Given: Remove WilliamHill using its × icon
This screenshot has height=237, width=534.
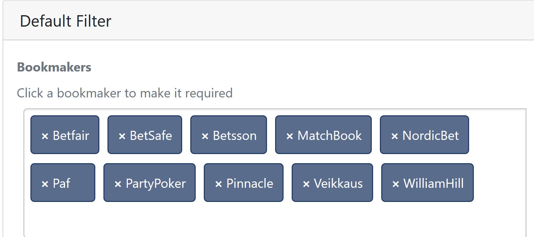Looking at the screenshot, I should [396, 184].
